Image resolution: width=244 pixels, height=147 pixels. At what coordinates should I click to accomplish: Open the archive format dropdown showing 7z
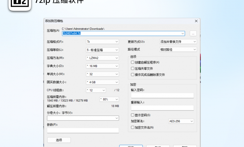(x=103, y=42)
